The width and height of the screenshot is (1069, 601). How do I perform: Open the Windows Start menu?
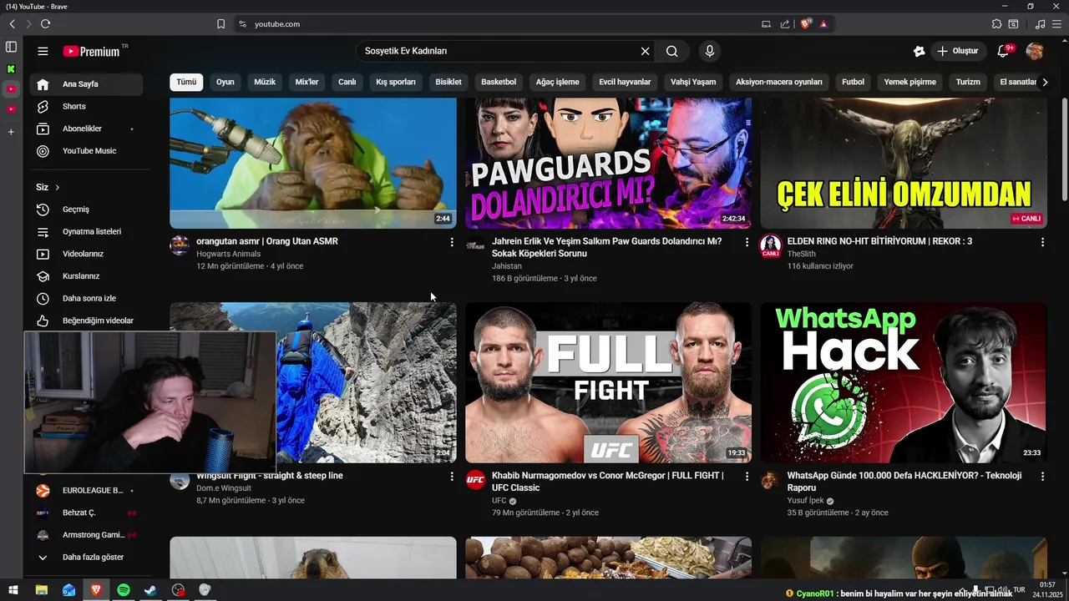tap(13, 590)
